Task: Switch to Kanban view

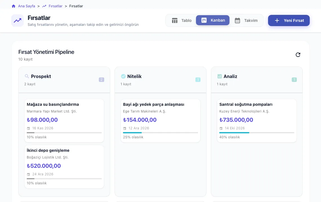Action: (213, 20)
